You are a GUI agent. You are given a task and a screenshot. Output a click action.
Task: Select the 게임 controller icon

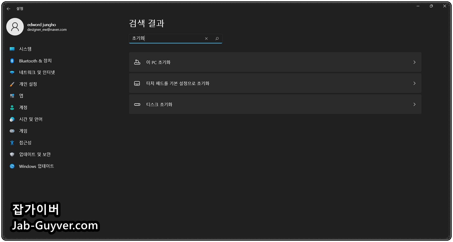pos(12,131)
